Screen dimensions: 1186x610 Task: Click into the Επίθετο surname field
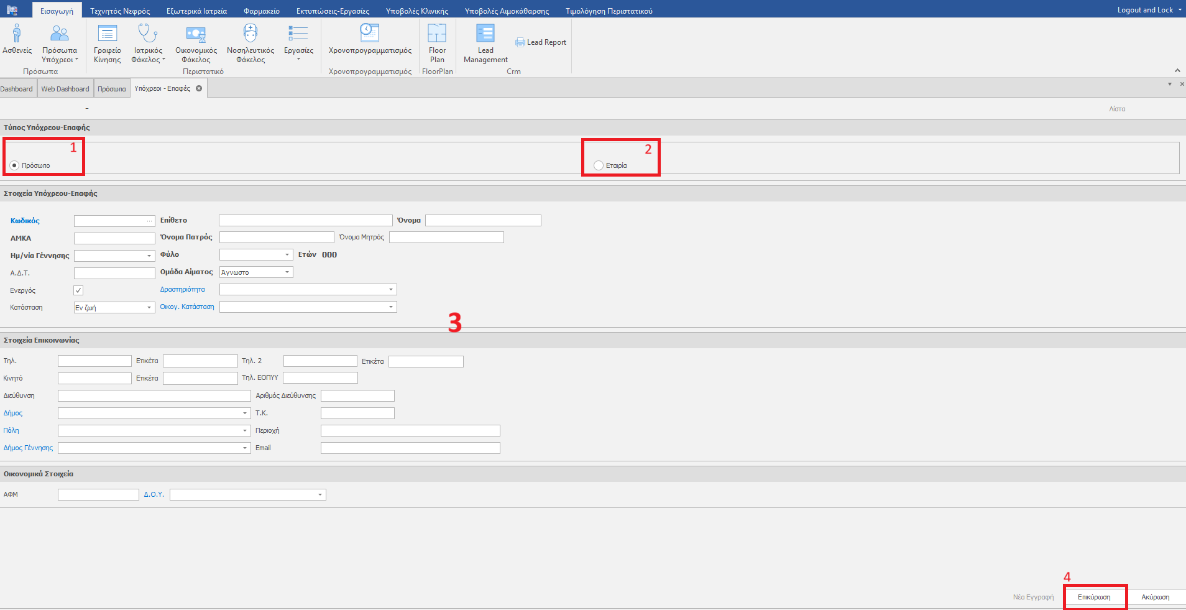(x=305, y=221)
